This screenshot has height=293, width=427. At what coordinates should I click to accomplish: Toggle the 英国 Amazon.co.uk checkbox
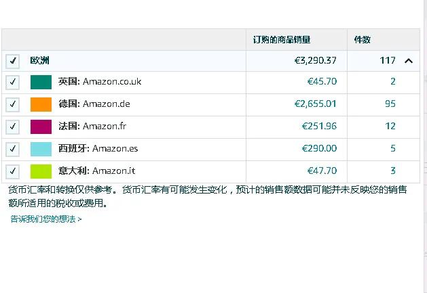(x=12, y=83)
